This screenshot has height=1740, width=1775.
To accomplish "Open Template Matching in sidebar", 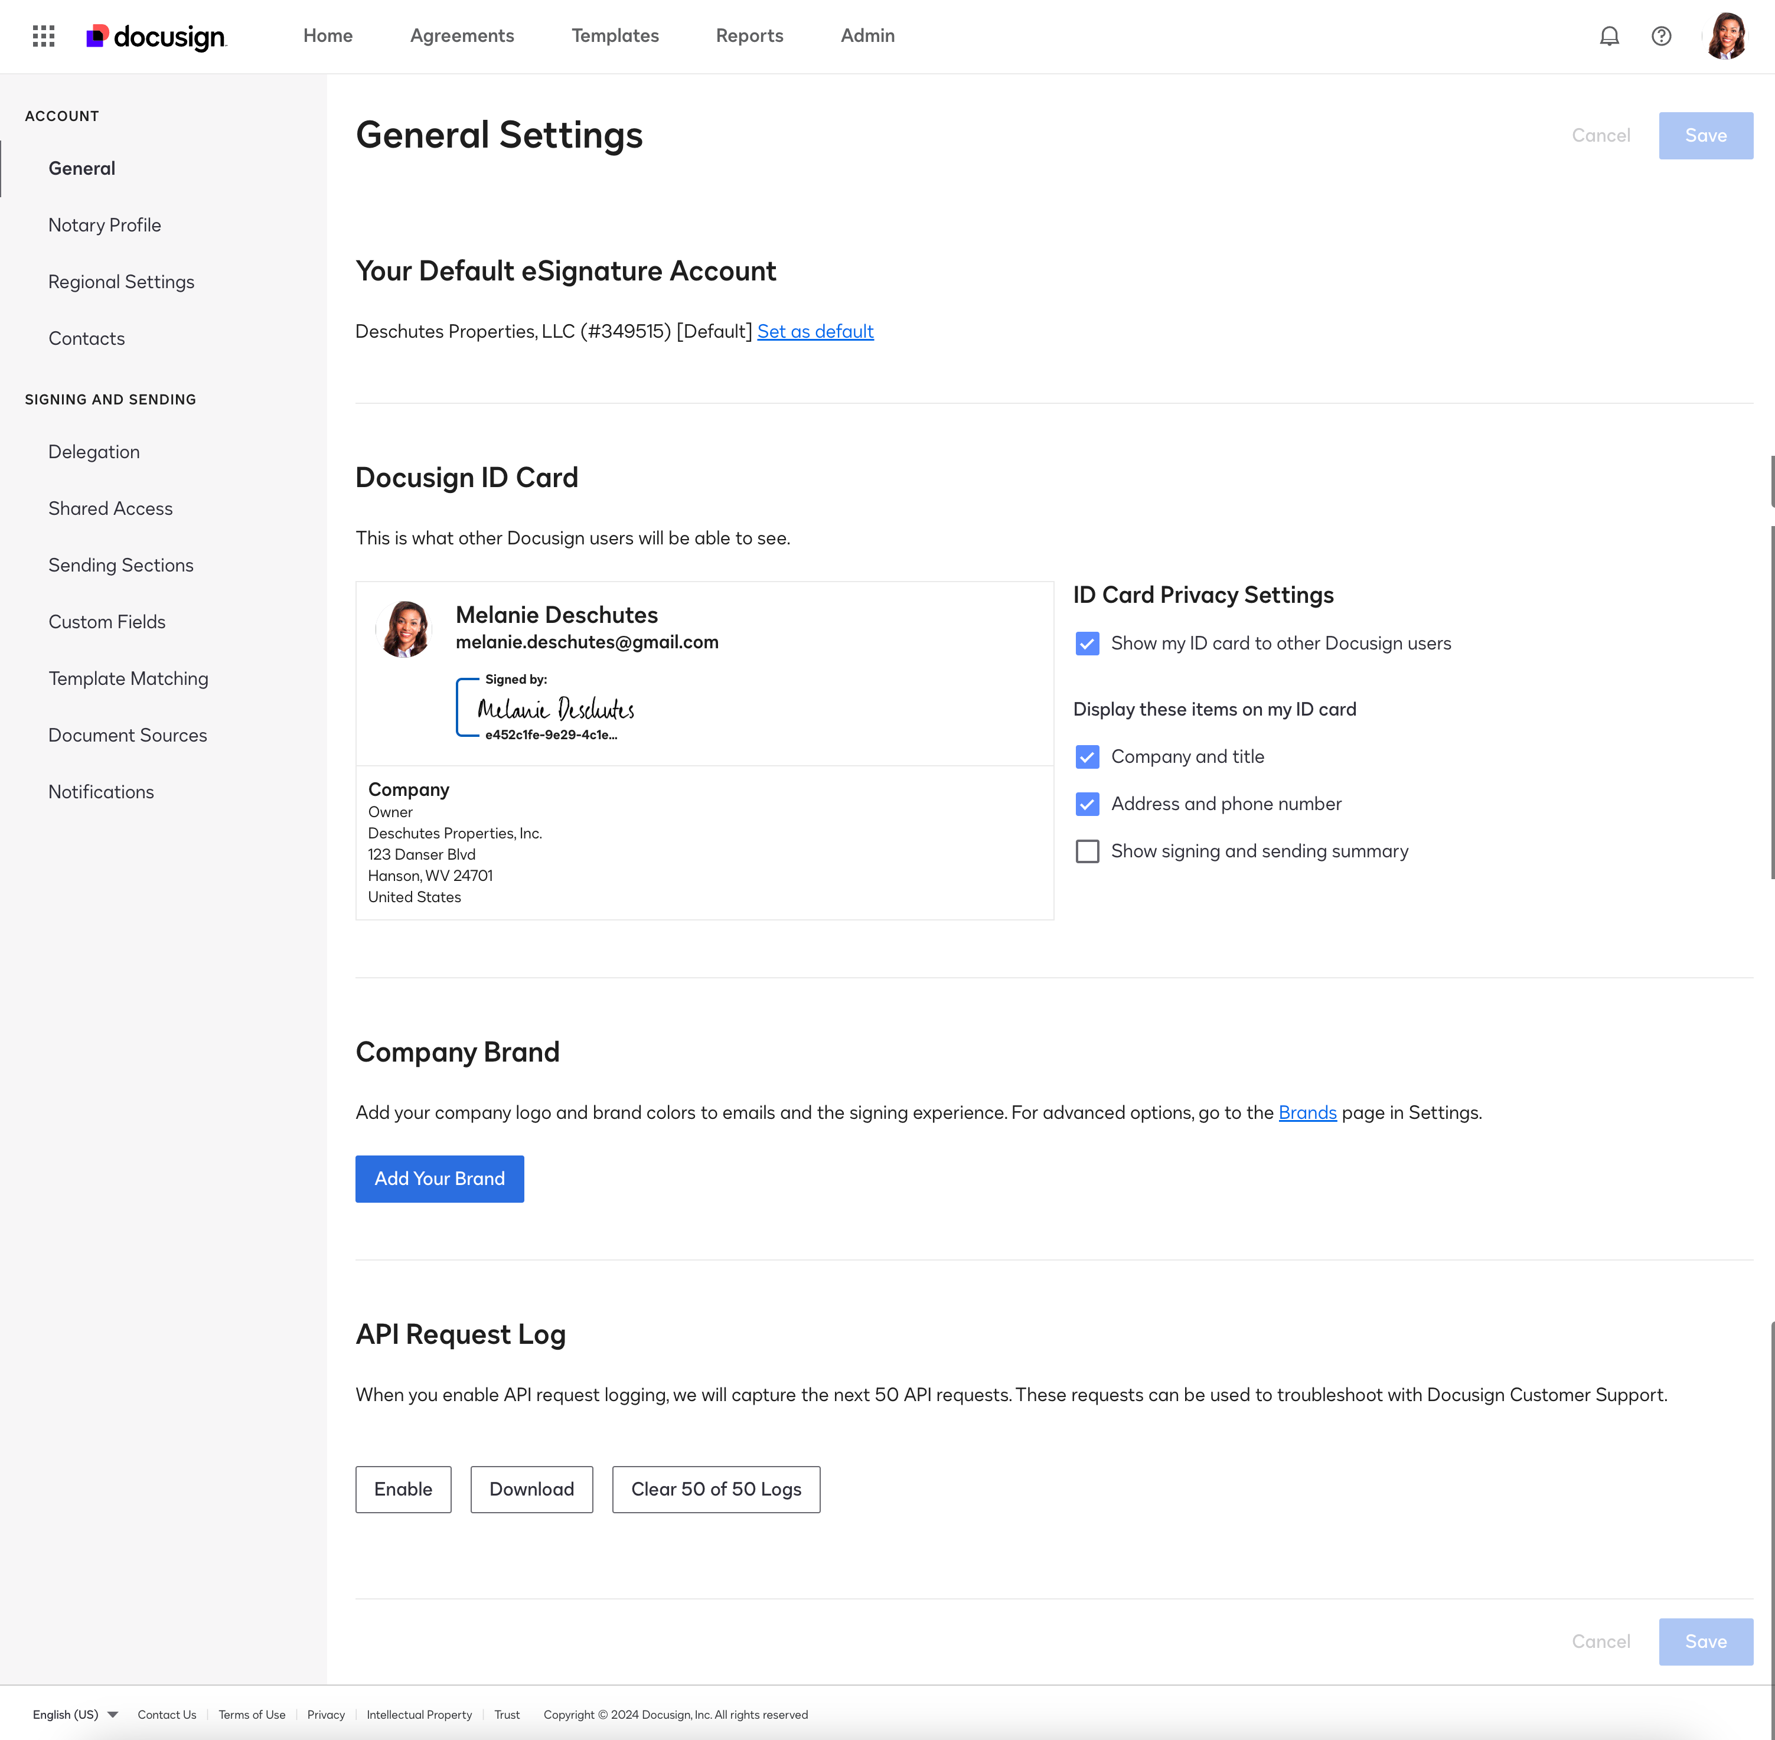I will pos(128,678).
